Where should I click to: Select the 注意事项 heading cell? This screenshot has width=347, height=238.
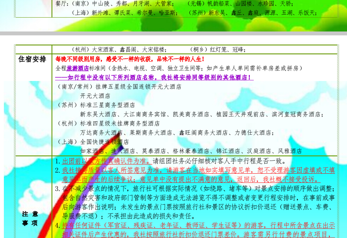coord(30,219)
